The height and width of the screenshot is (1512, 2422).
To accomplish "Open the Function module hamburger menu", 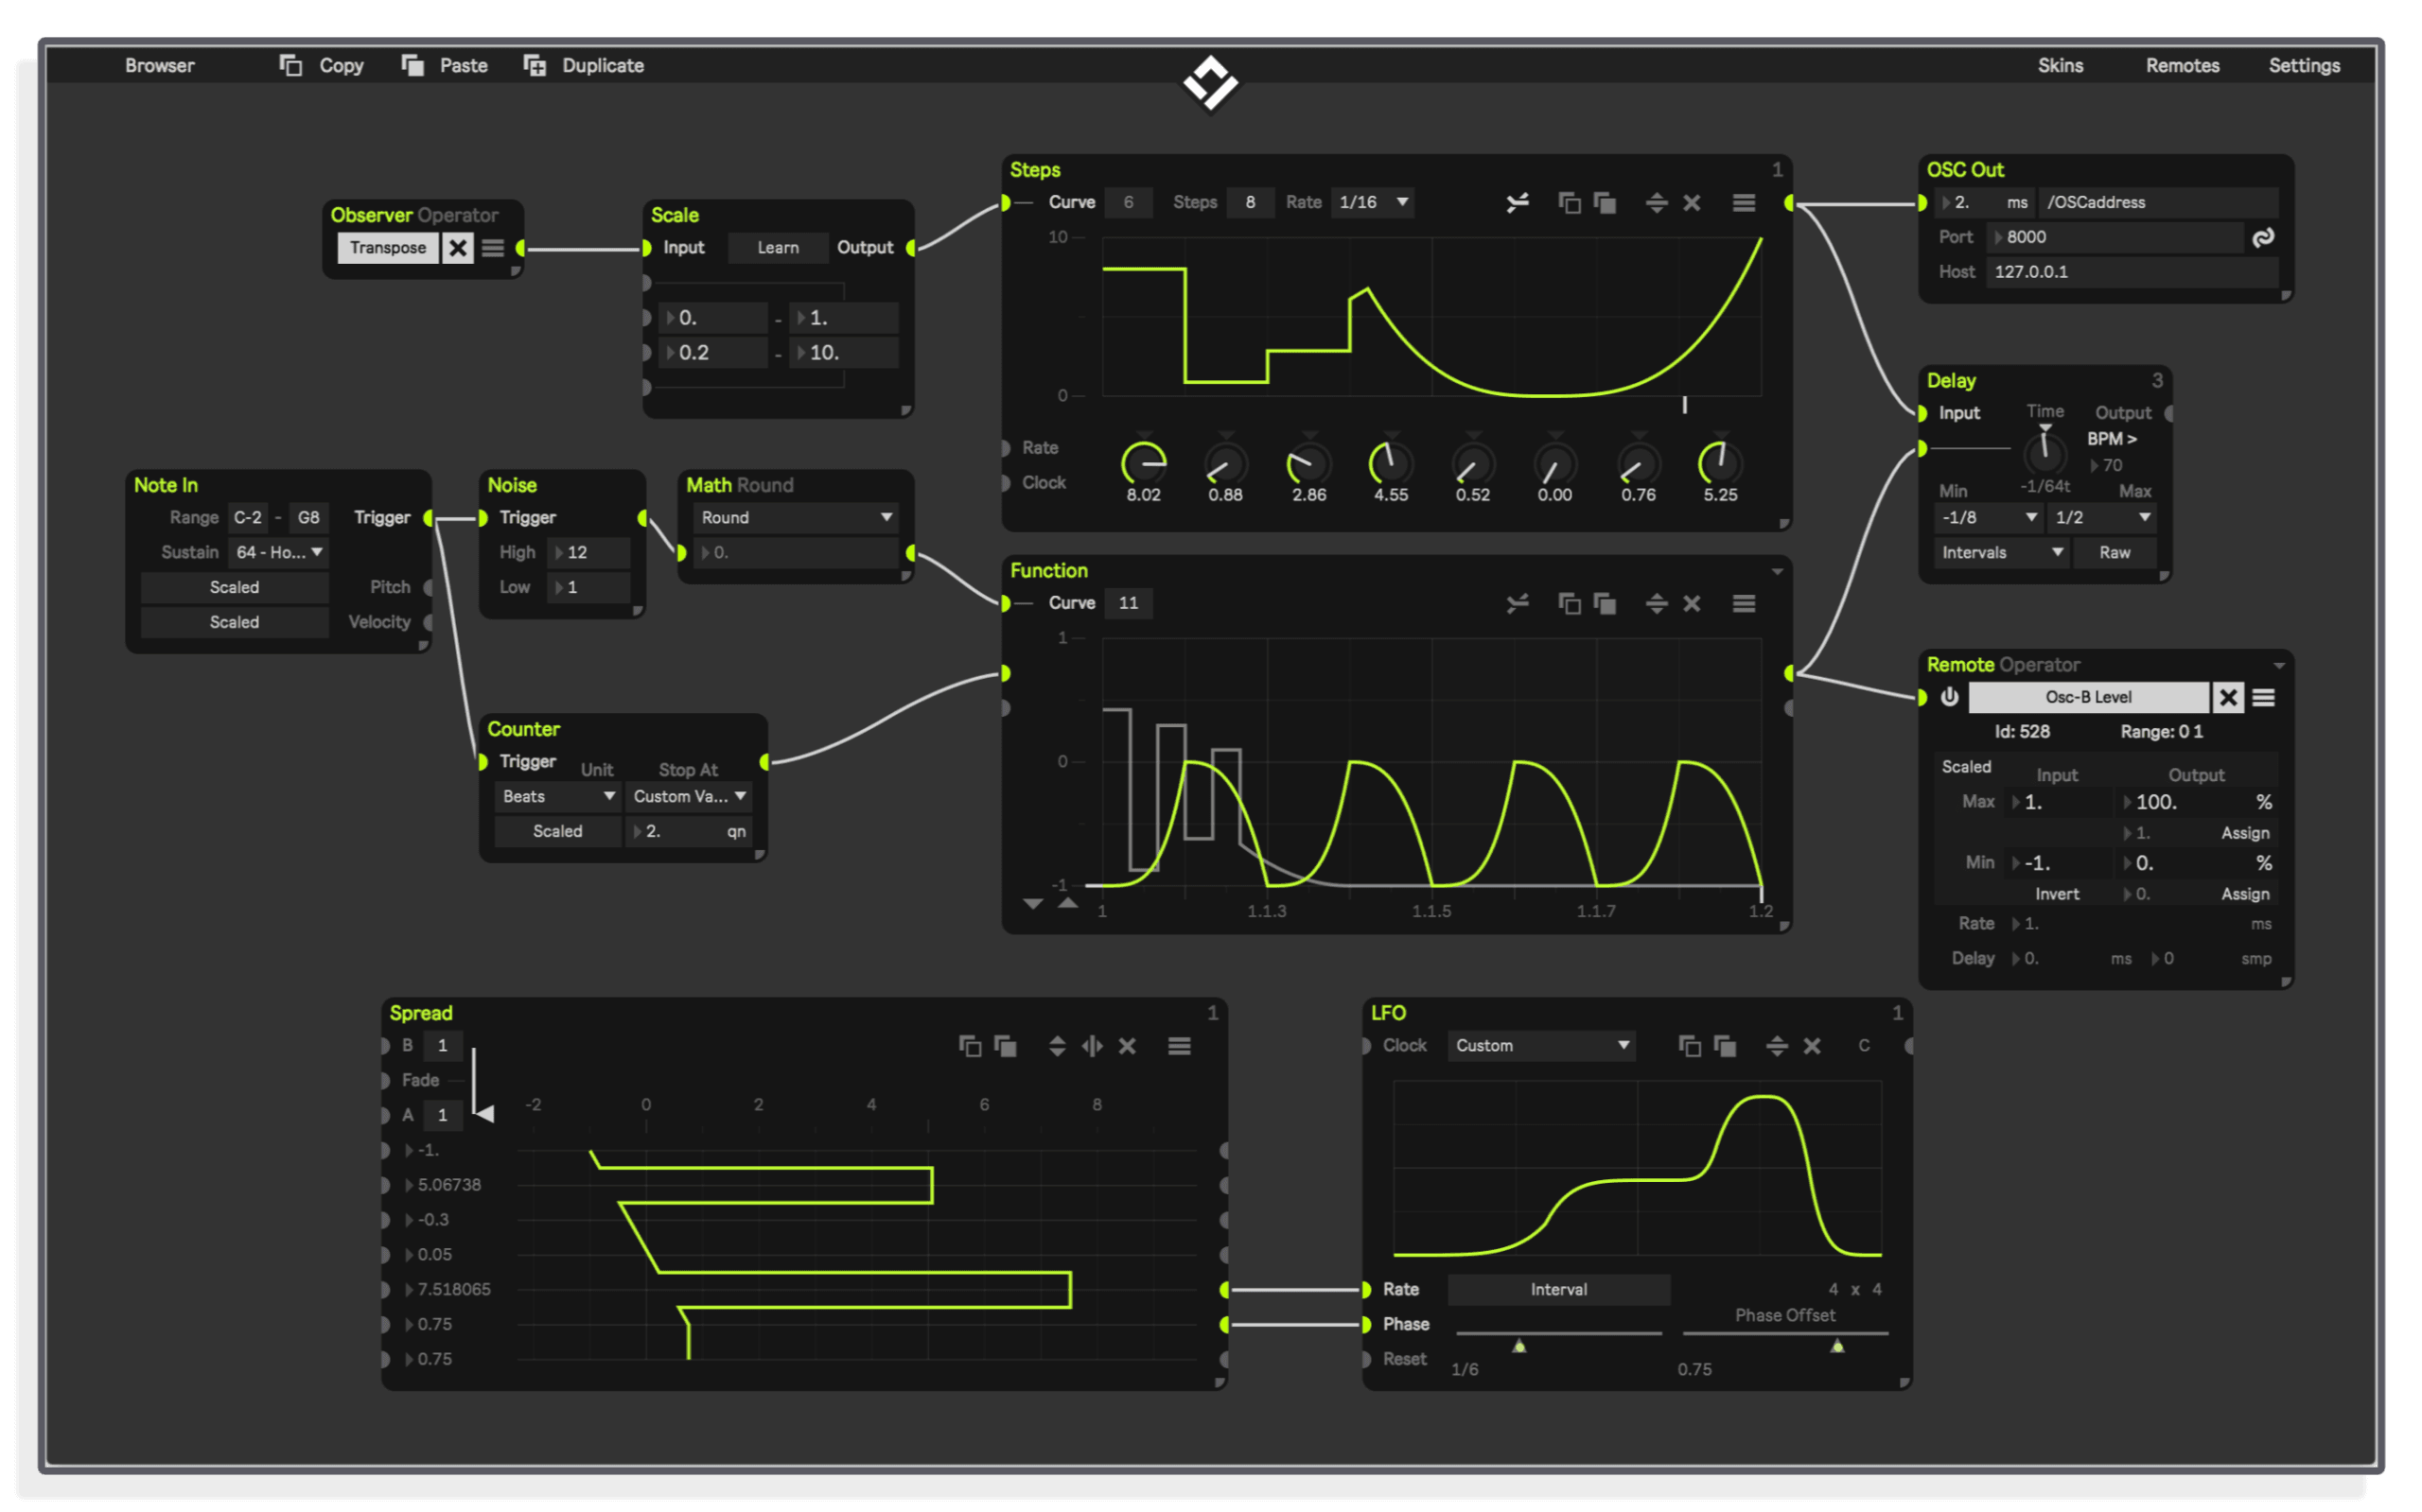I will click(x=1744, y=603).
